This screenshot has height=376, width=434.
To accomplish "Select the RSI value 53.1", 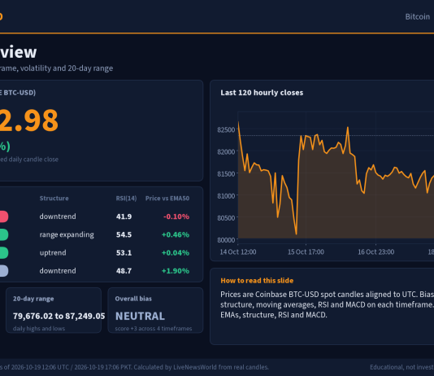I will coord(124,252).
